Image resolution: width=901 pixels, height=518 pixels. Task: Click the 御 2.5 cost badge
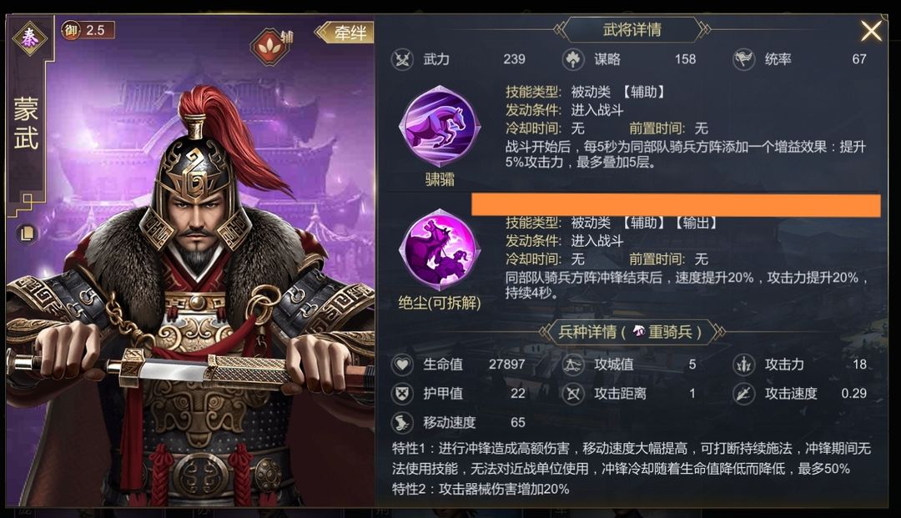88,30
